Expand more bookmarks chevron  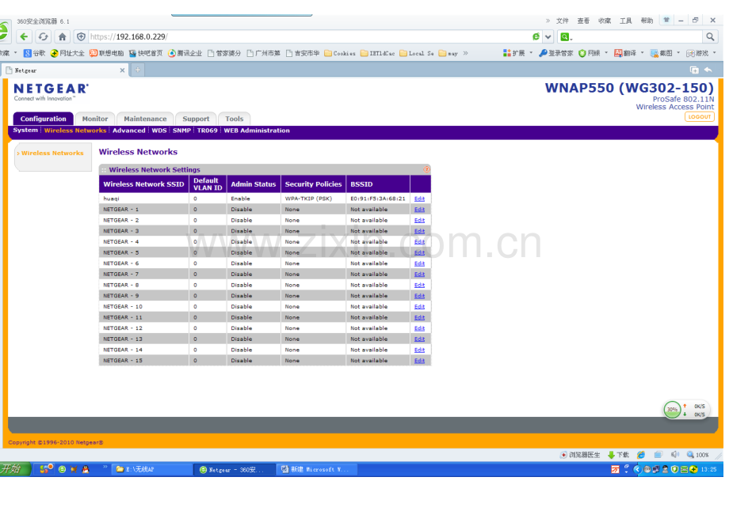point(465,53)
